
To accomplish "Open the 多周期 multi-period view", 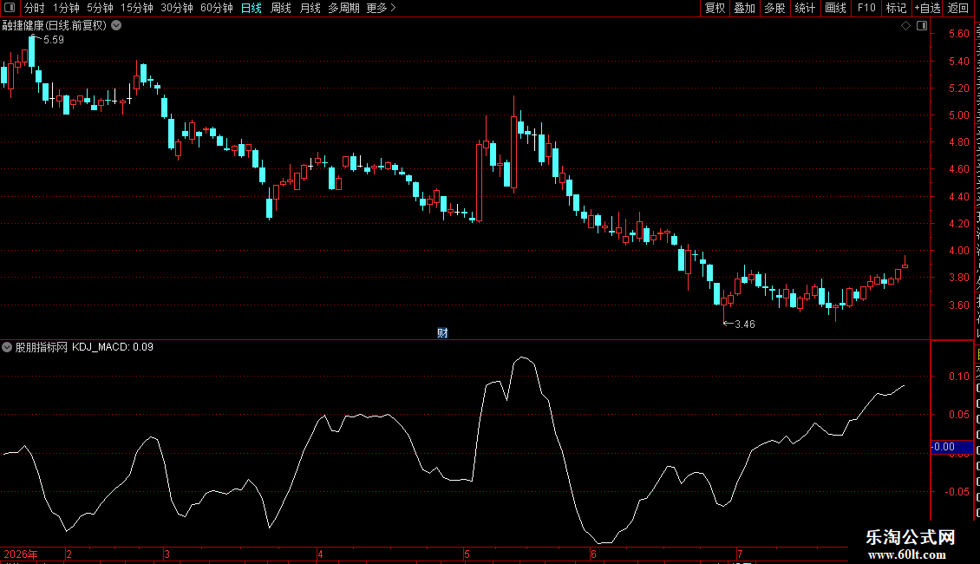I will [343, 8].
